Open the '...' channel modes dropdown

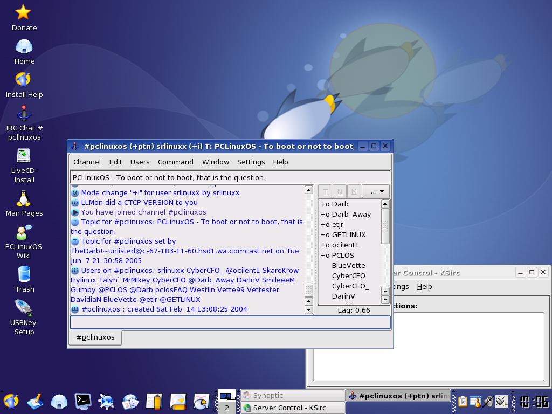click(376, 191)
